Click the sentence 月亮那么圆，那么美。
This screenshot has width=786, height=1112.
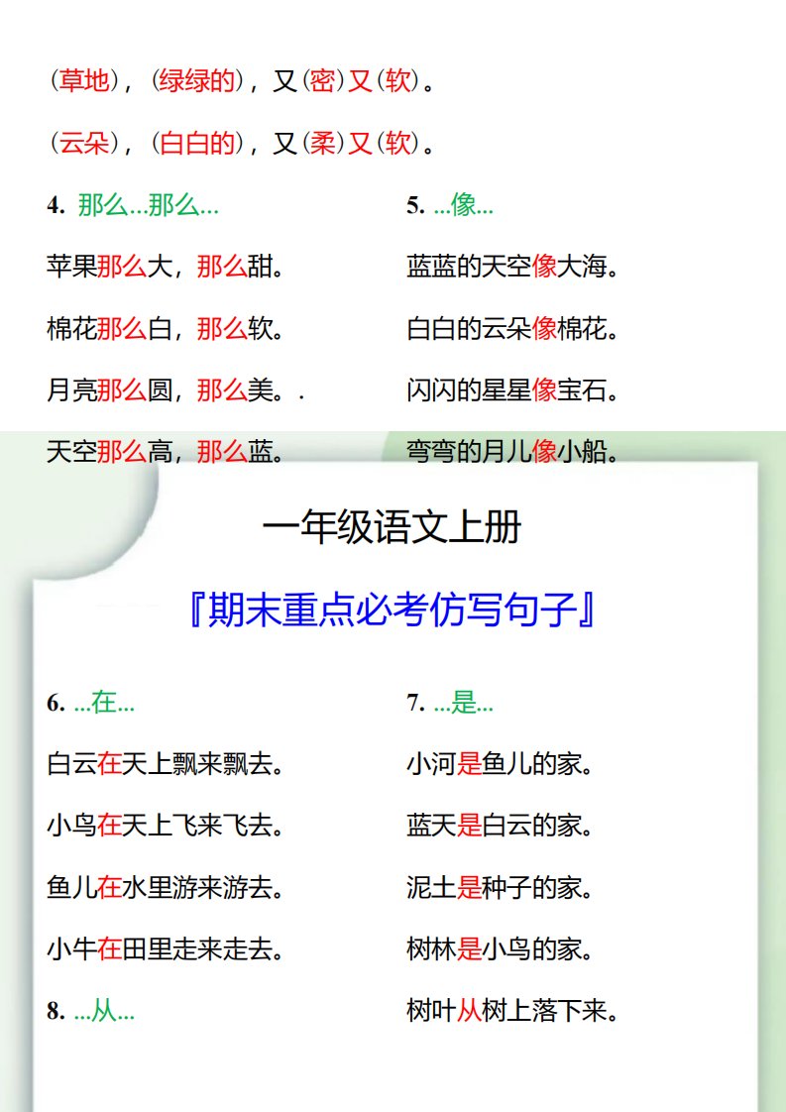166,391
